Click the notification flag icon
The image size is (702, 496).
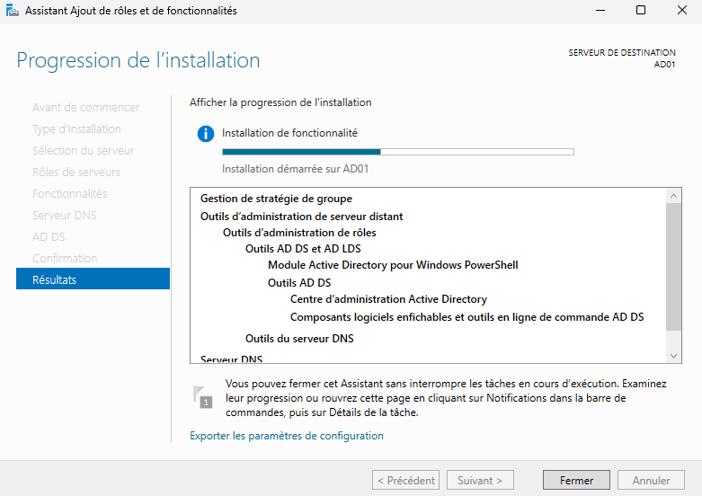(203, 397)
